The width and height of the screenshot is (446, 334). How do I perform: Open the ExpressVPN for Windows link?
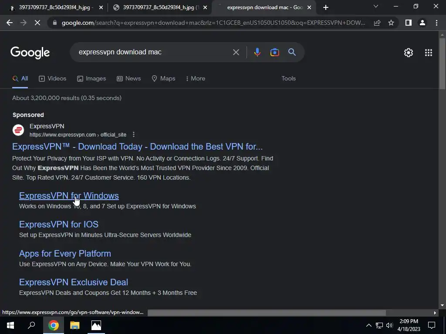coord(69,196)
